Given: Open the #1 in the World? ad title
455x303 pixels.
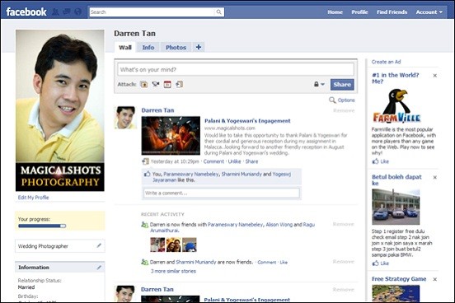Looking at the screenshot, I should pos(395,78).
